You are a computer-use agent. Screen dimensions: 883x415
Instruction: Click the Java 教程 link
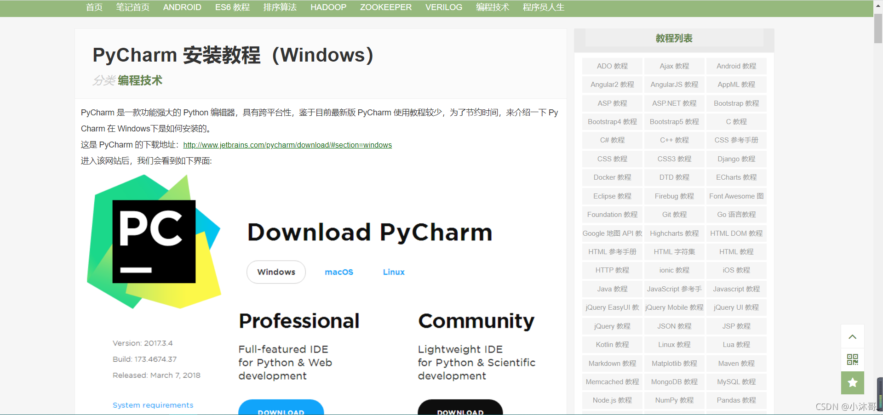tap(612, 289)
